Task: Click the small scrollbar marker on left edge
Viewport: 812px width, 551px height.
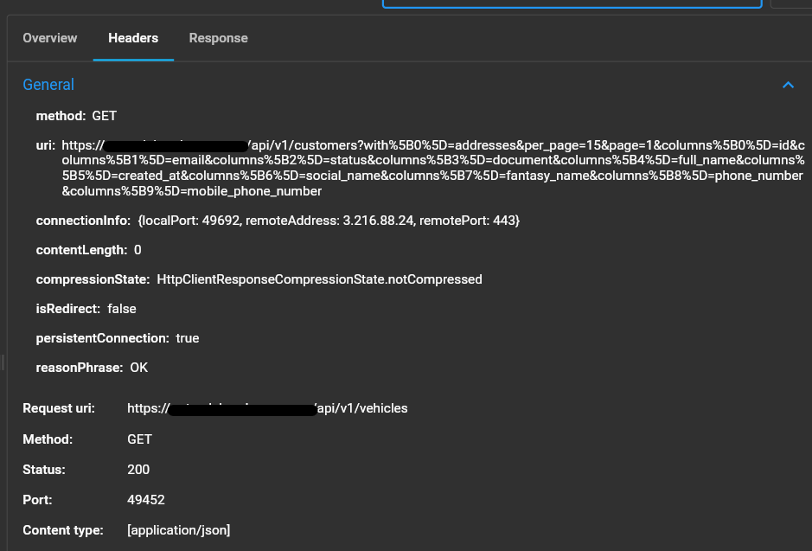Action: (x=3, y=363)
